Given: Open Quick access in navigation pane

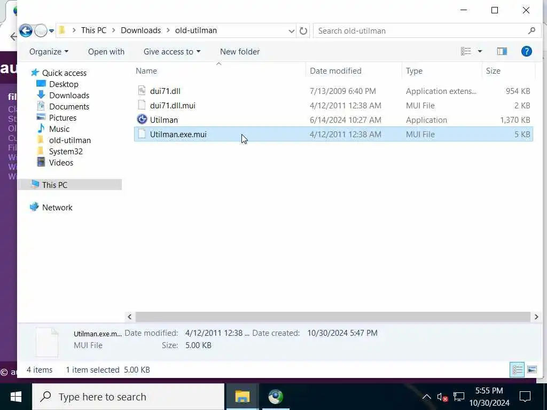Looking at the screenshot, I should 64,73.
